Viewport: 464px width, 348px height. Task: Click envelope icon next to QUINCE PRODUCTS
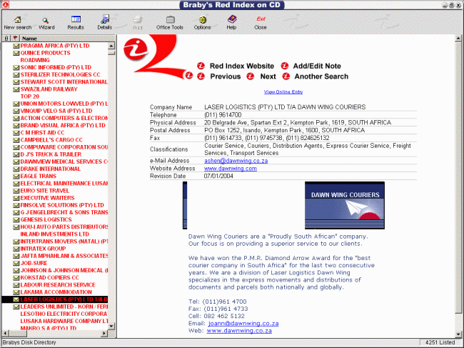[16, 53]
